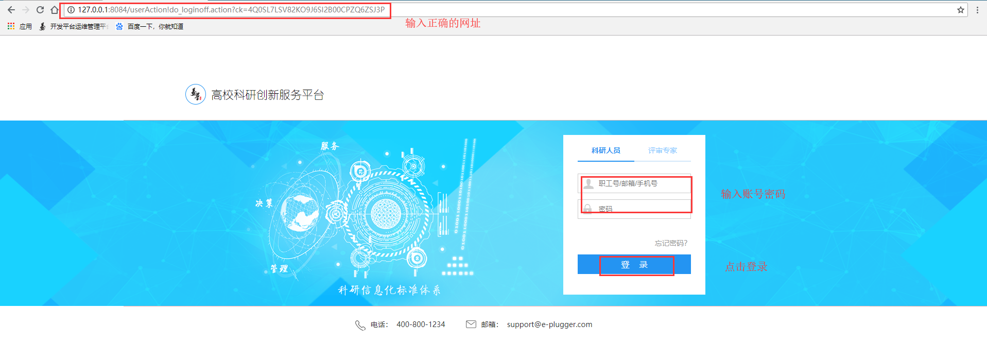Switch to the 评审专家 login tab
This screenshot has height=342, width=987.
(x=662, y=150)
